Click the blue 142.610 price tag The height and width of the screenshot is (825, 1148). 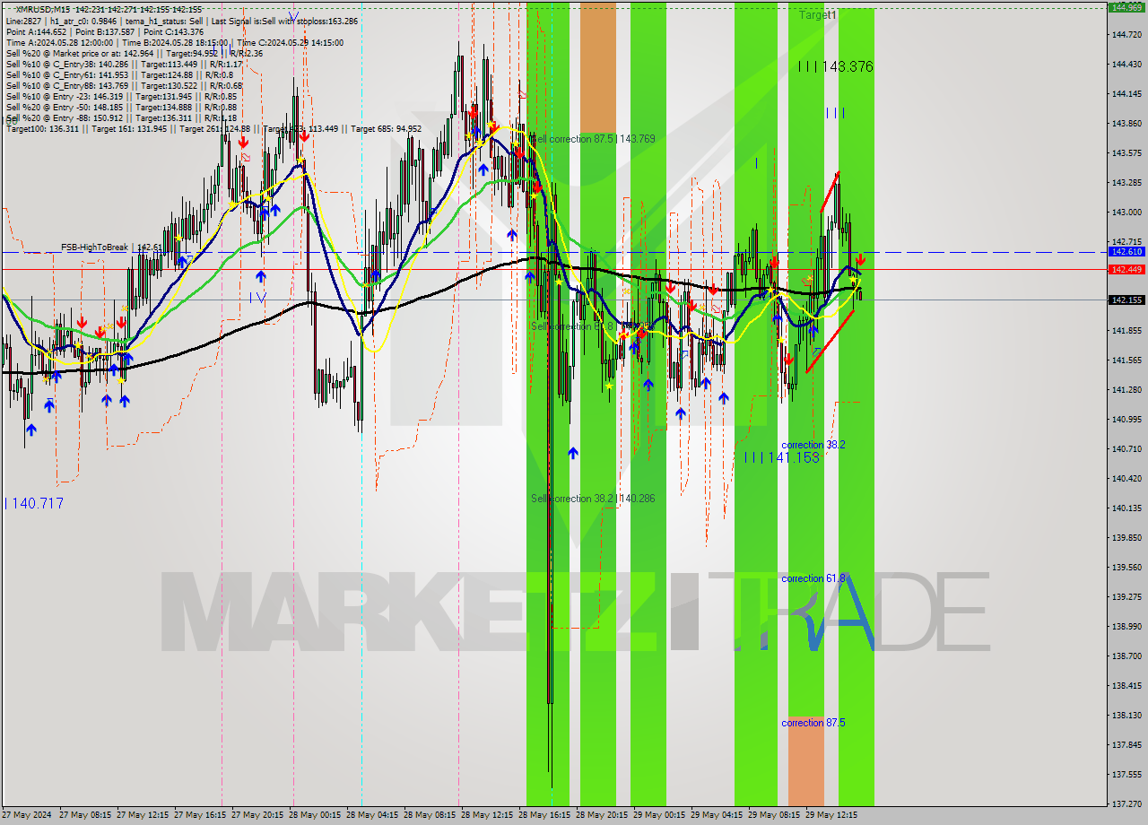pos(1126,252)
